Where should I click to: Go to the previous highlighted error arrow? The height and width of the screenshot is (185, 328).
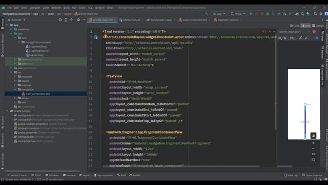coord(270,31)
